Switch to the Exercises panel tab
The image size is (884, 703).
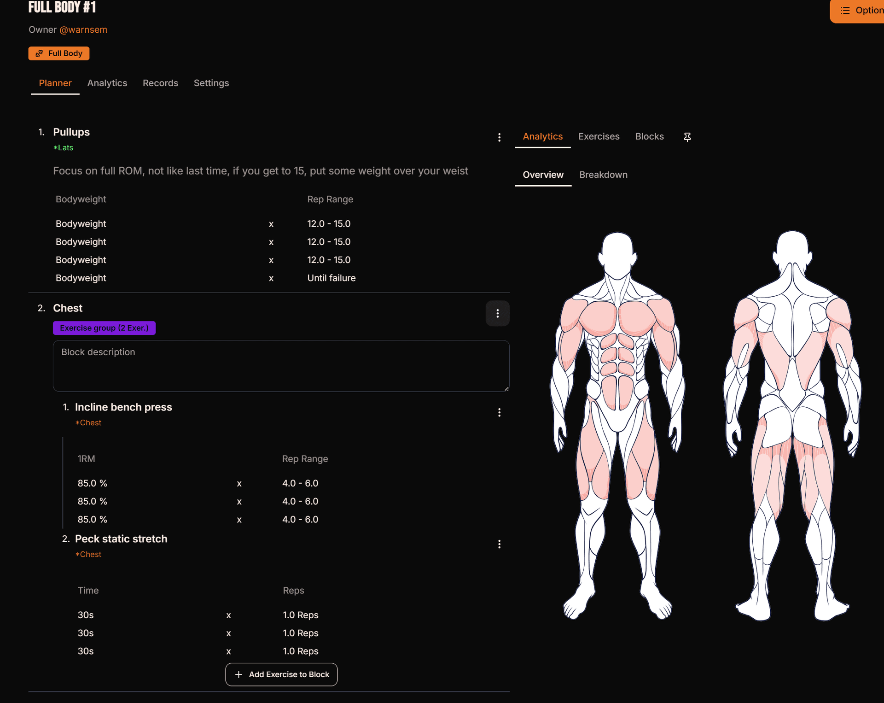coord(599,136)
